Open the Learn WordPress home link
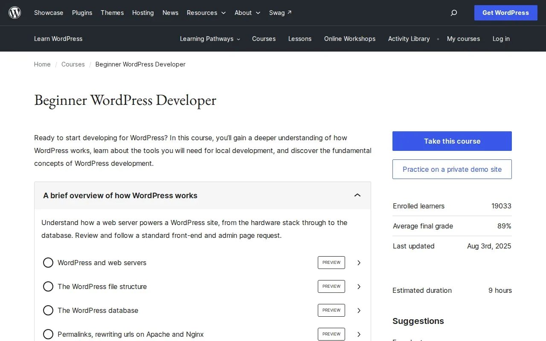546x341 pixels. (x=58, y=39)
